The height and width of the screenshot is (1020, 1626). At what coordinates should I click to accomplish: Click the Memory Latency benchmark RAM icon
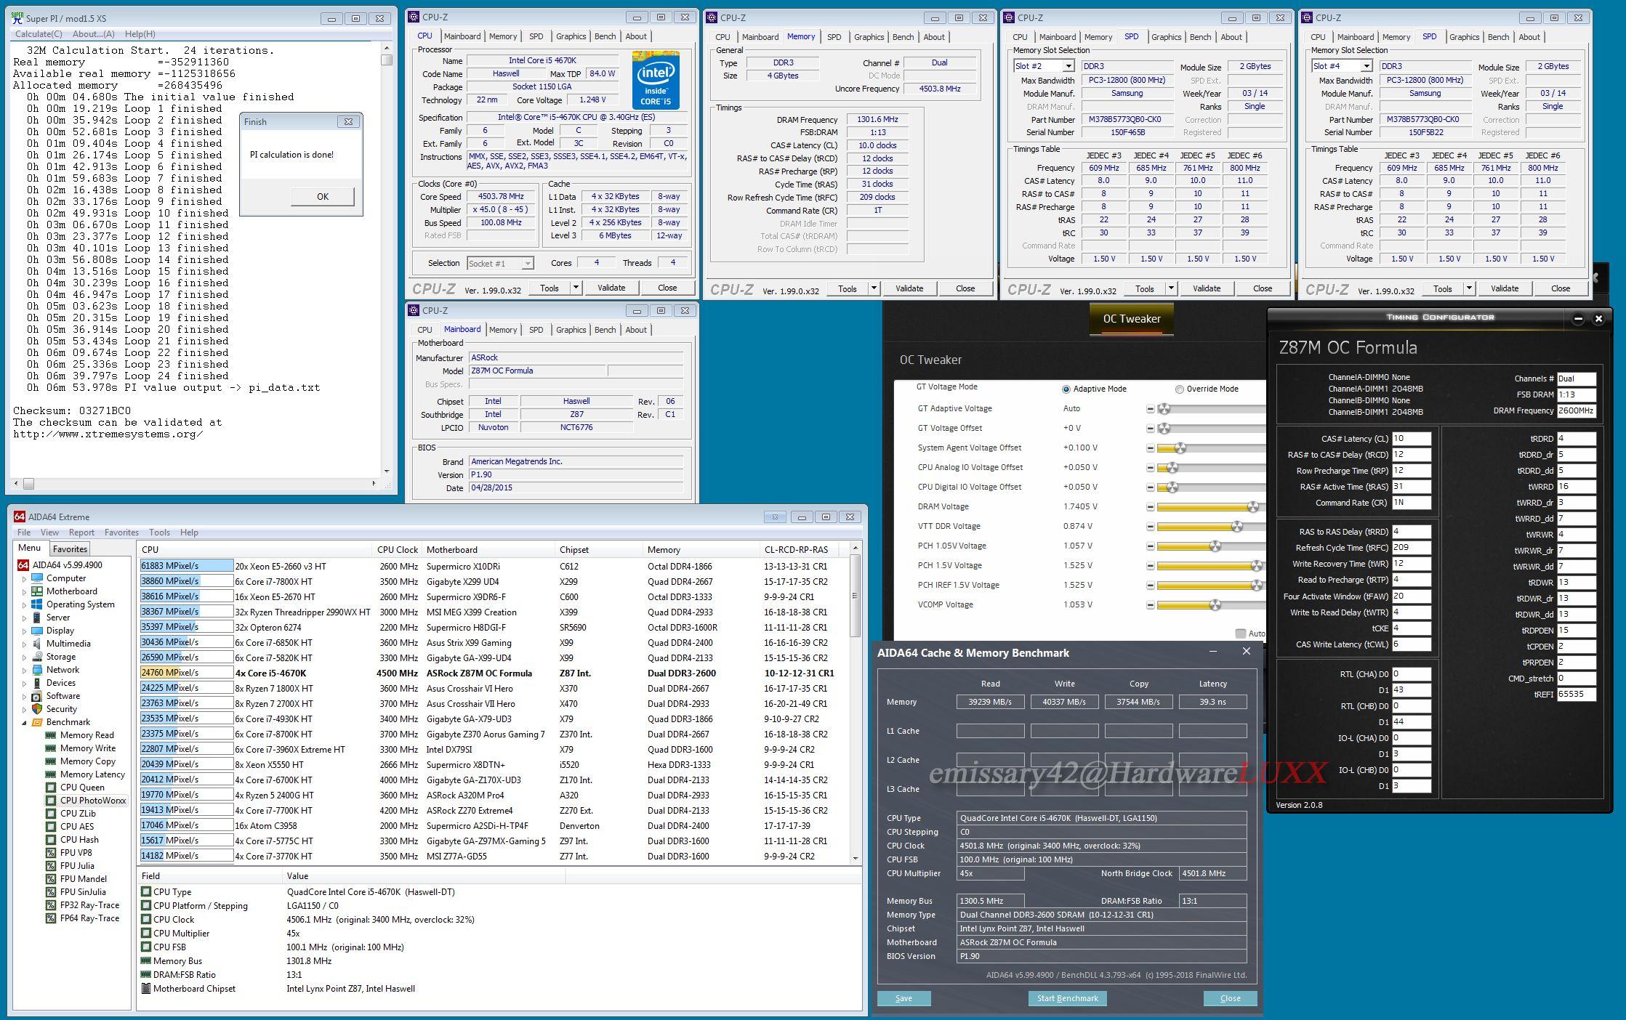(51, 774)
